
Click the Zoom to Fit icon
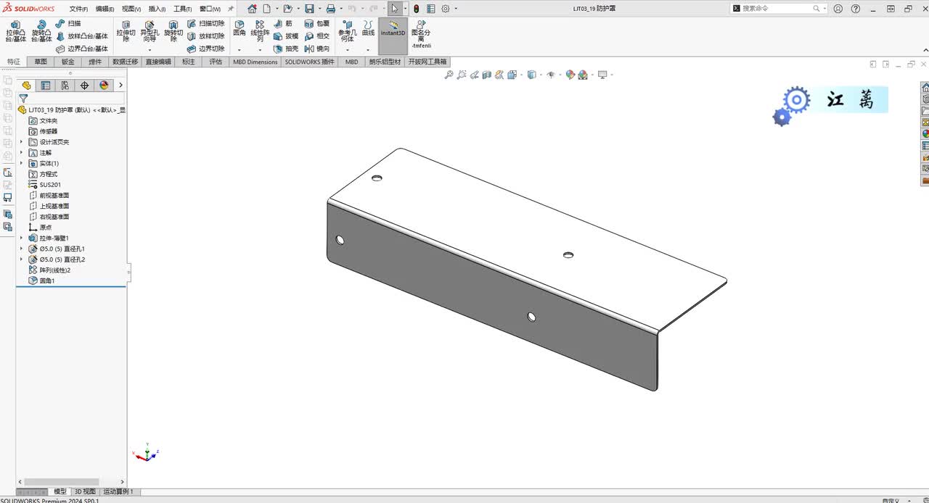tap(449, 75)
